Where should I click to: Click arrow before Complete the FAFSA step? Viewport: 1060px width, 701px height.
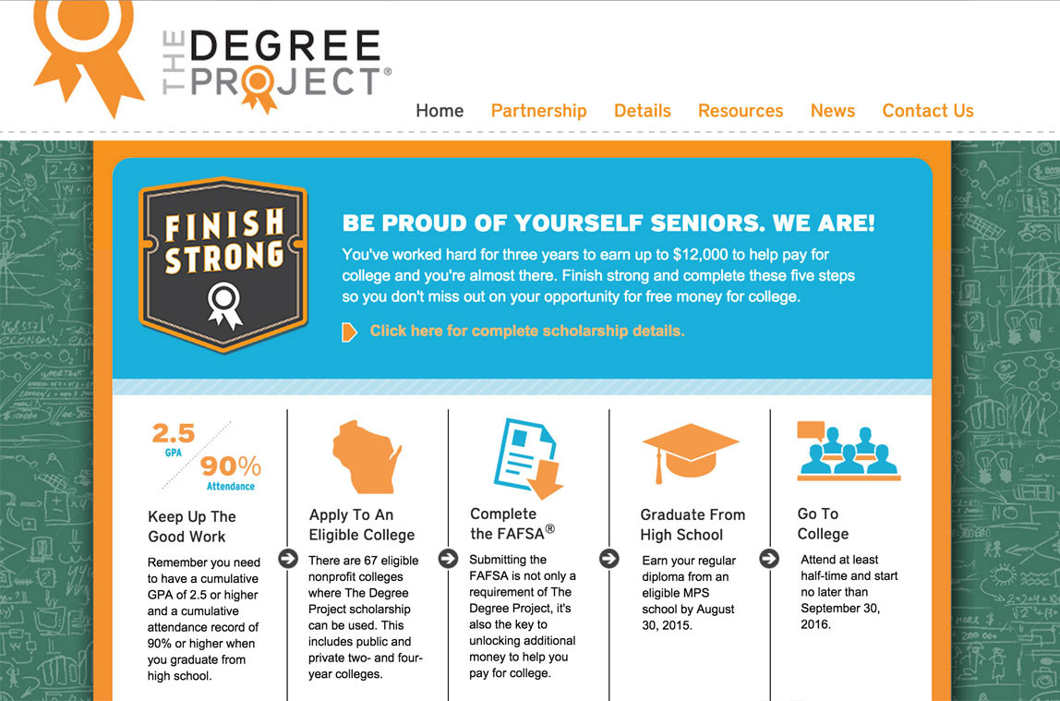449,558
